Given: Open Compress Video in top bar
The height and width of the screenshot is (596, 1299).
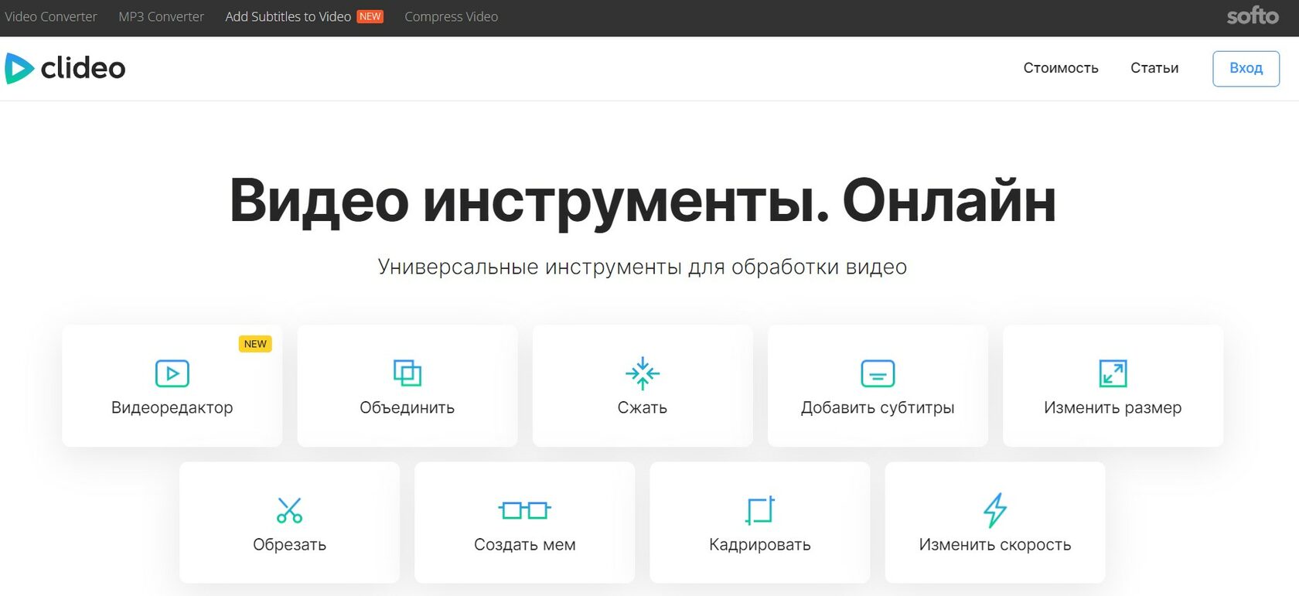Looking at the screenshot, I should click(x=451, y=16).
